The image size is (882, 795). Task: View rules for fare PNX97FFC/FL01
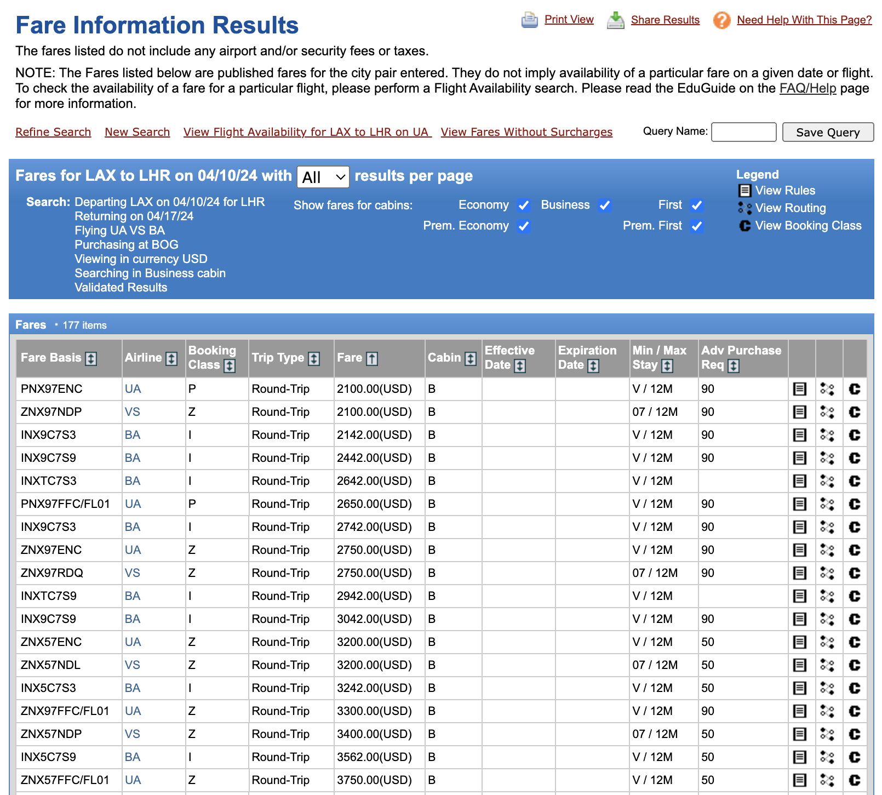click(x=800, y=504)
